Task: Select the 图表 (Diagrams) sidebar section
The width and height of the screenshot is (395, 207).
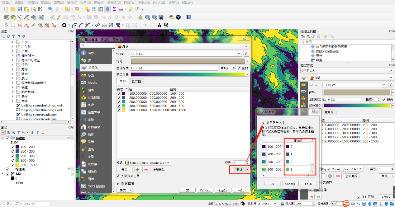Action: click(x=91, y=90)
